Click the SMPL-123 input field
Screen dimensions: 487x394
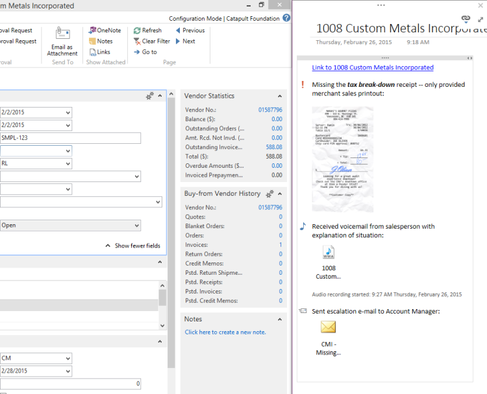coord(70,138)
